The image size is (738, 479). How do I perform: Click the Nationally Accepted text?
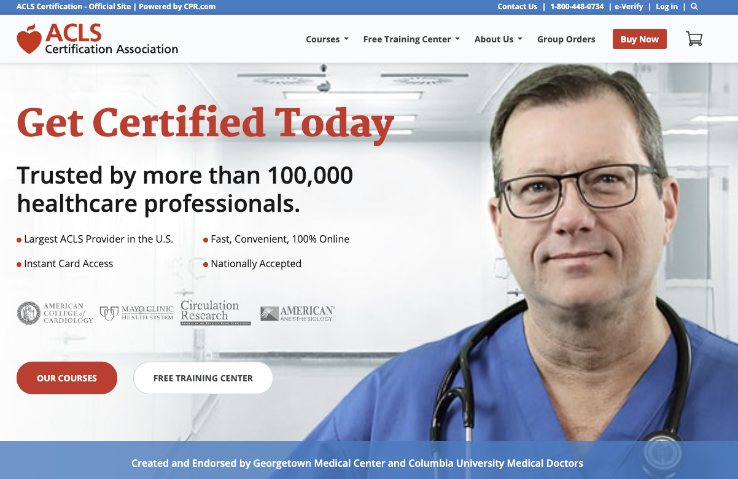pyautogui.click(x=256, y=263)
